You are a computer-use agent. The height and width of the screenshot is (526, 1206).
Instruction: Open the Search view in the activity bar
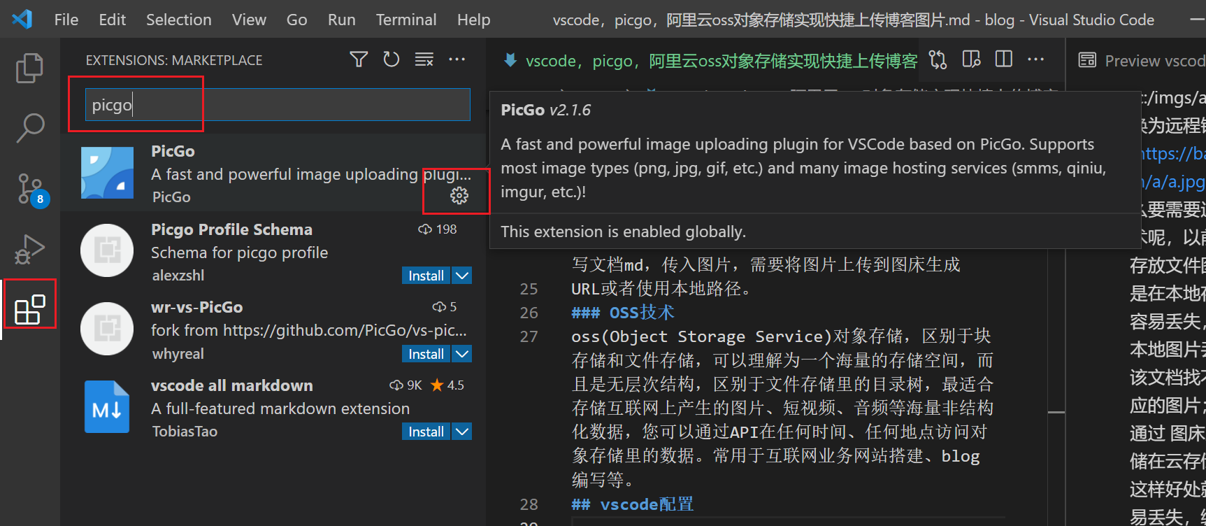point(29,128)
